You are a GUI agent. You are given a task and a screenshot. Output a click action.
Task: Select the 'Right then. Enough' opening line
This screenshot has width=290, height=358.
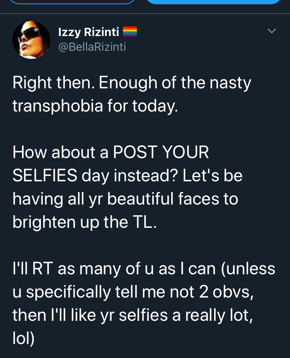pos(85,83)
